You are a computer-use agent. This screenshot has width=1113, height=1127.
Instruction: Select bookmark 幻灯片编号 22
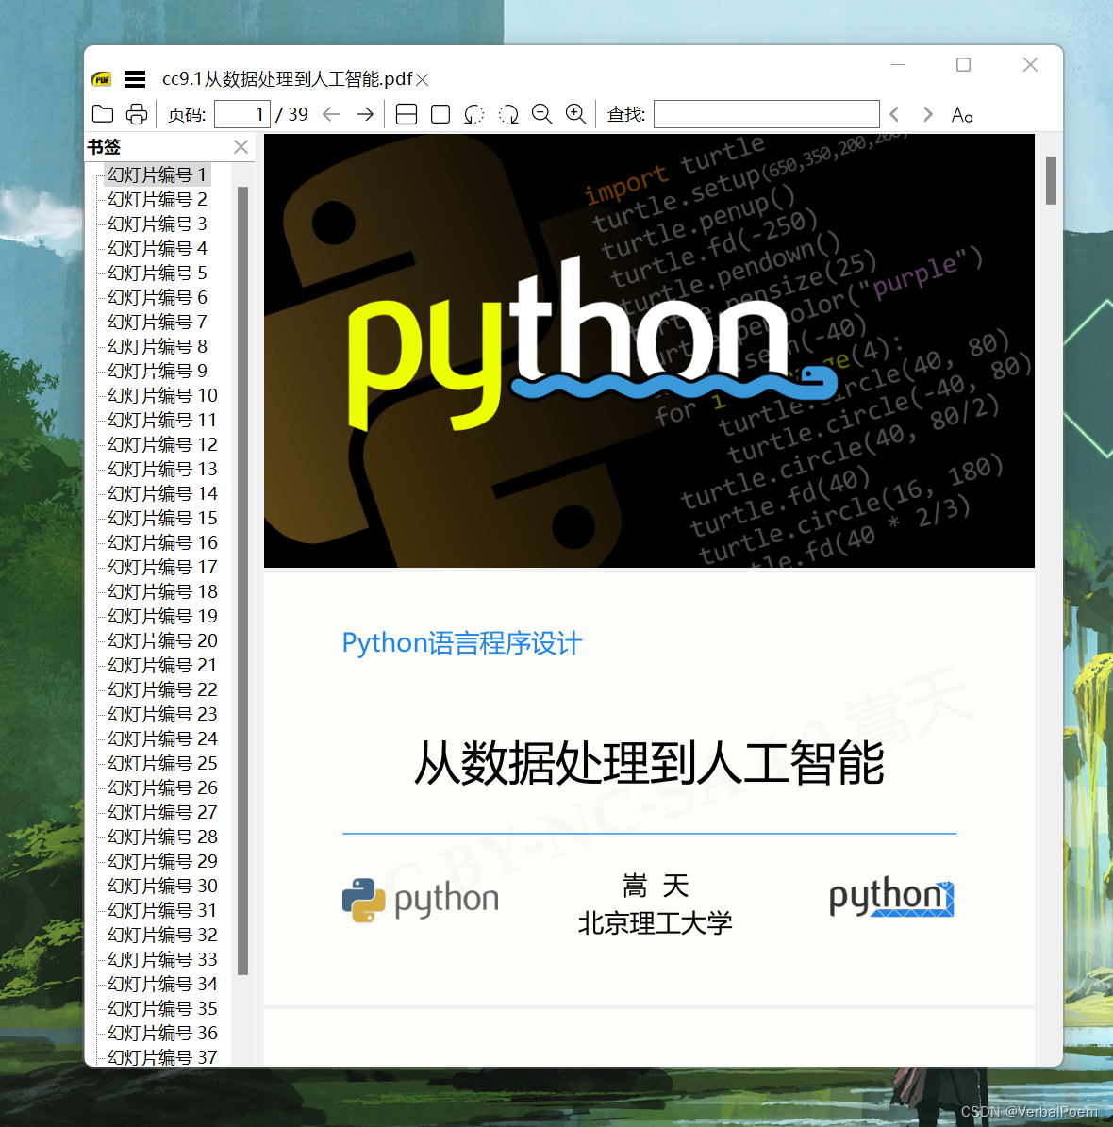162,689
